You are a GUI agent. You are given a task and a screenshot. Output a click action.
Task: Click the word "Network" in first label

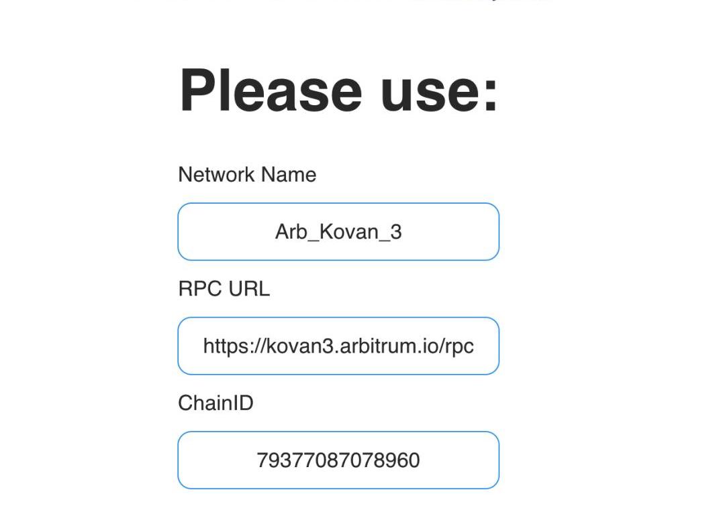[216, 175]
